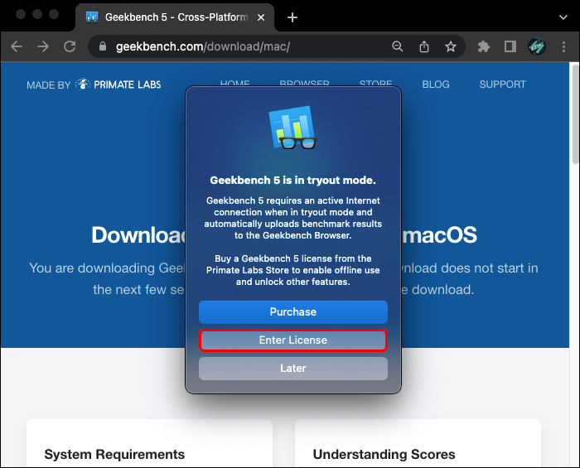Click the Purchase button in dialog
Image resolution: width=580 pixels, height=468 pixels.
[x=293, y=312]
